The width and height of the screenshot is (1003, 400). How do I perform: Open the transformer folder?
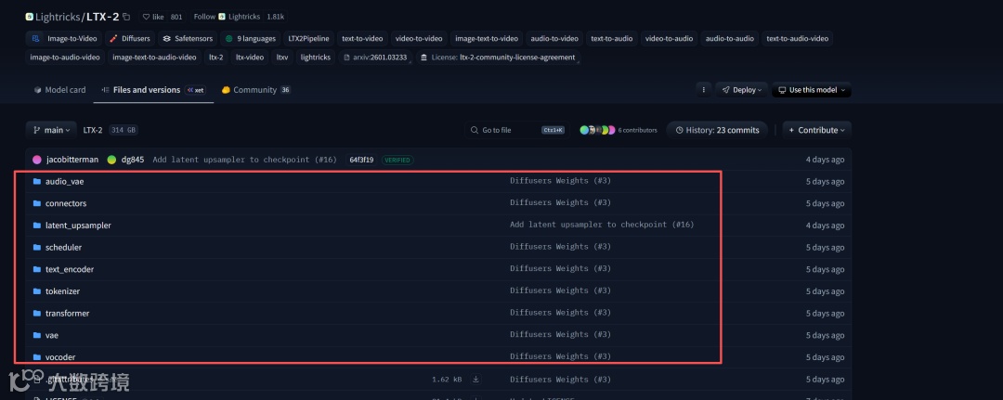67,314
